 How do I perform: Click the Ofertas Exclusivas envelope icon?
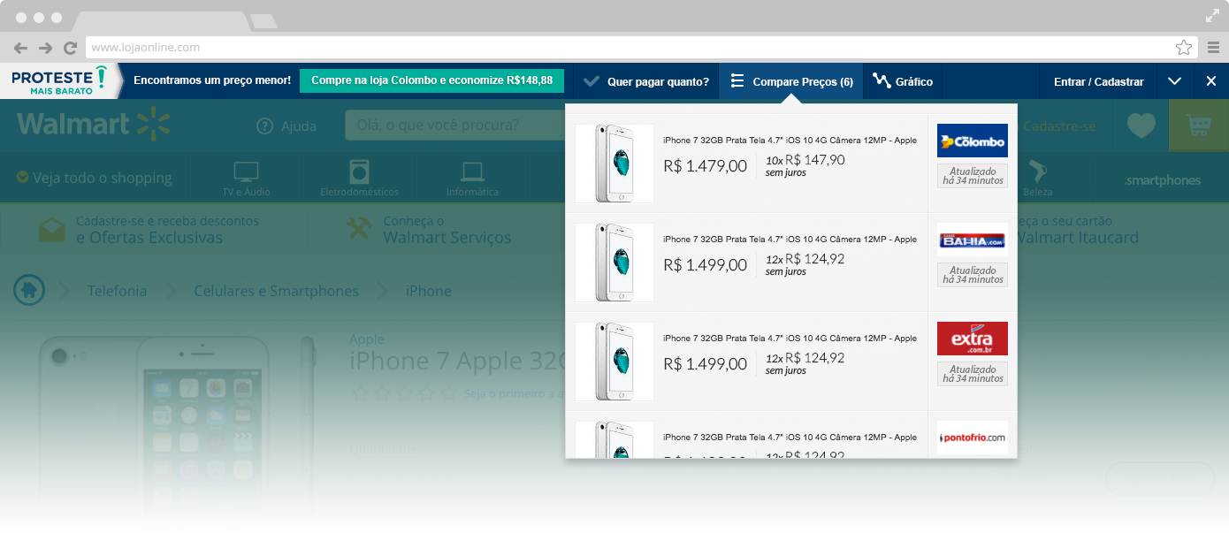[52, 230]
